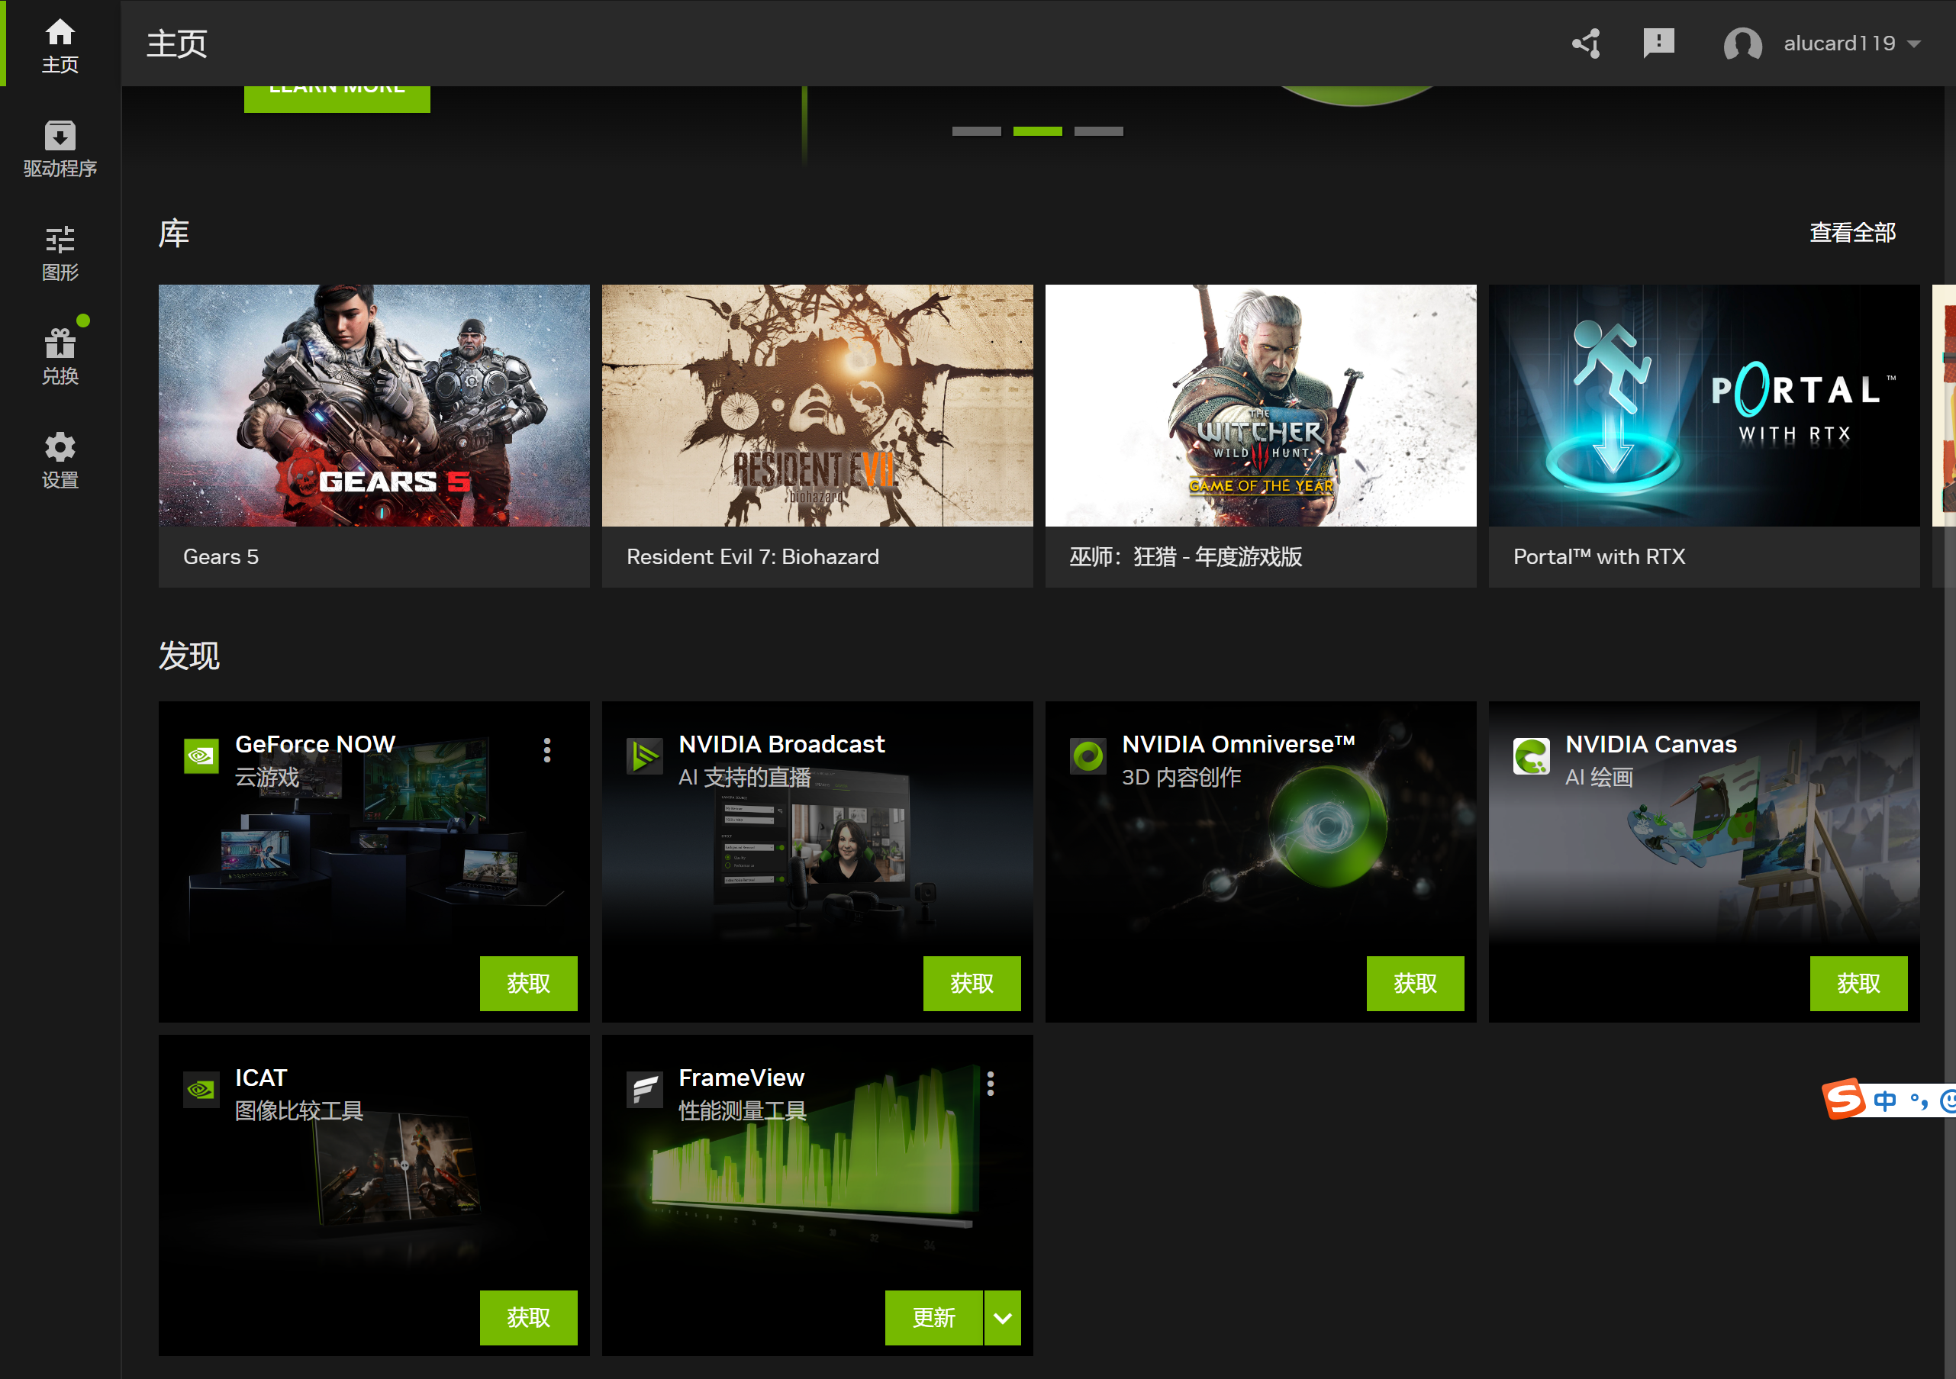Image resolution: width=1956 pixels, height=1379 pixels.
Task: Click the share icon in header
Action: [x=1587, y=43]
